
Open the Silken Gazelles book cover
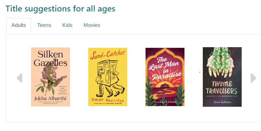[50, 77]
